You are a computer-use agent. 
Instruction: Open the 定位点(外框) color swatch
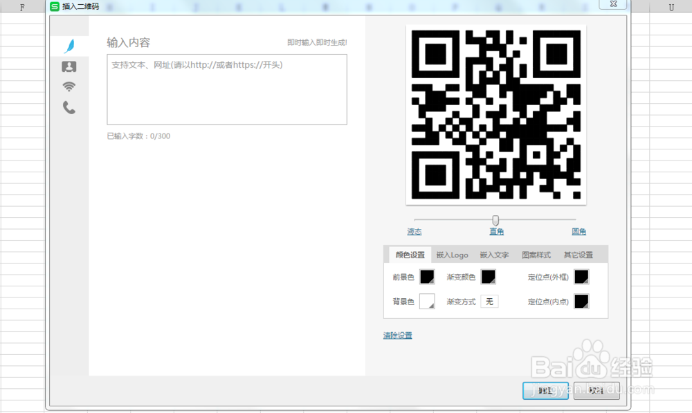pyautogui.click(x=581, y=277)
